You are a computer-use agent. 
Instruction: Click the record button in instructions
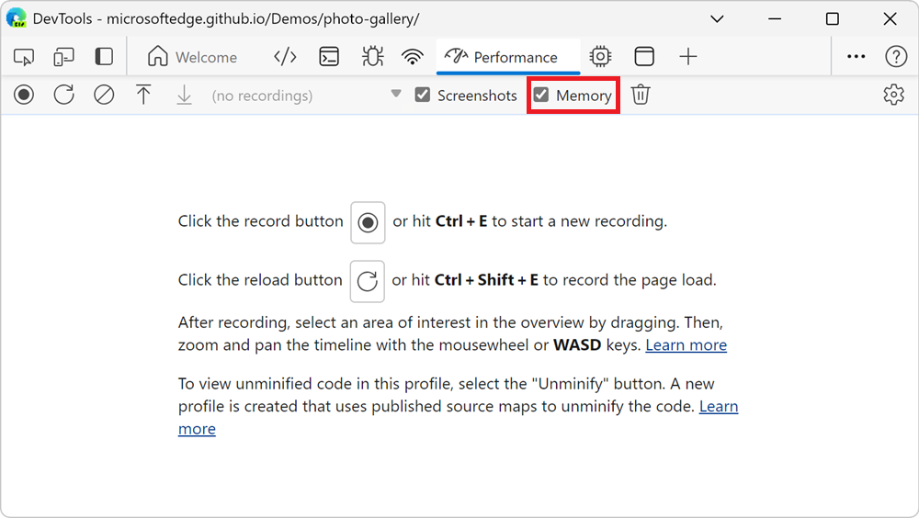(368, 222)
